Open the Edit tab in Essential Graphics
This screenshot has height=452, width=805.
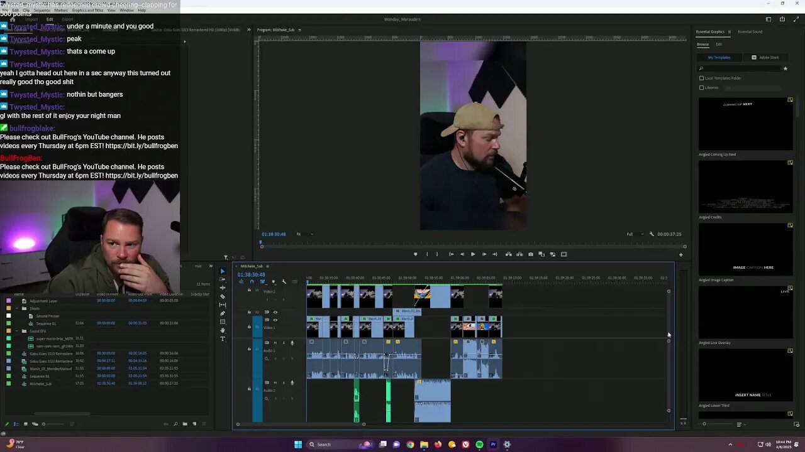click(x=719, y=45)
